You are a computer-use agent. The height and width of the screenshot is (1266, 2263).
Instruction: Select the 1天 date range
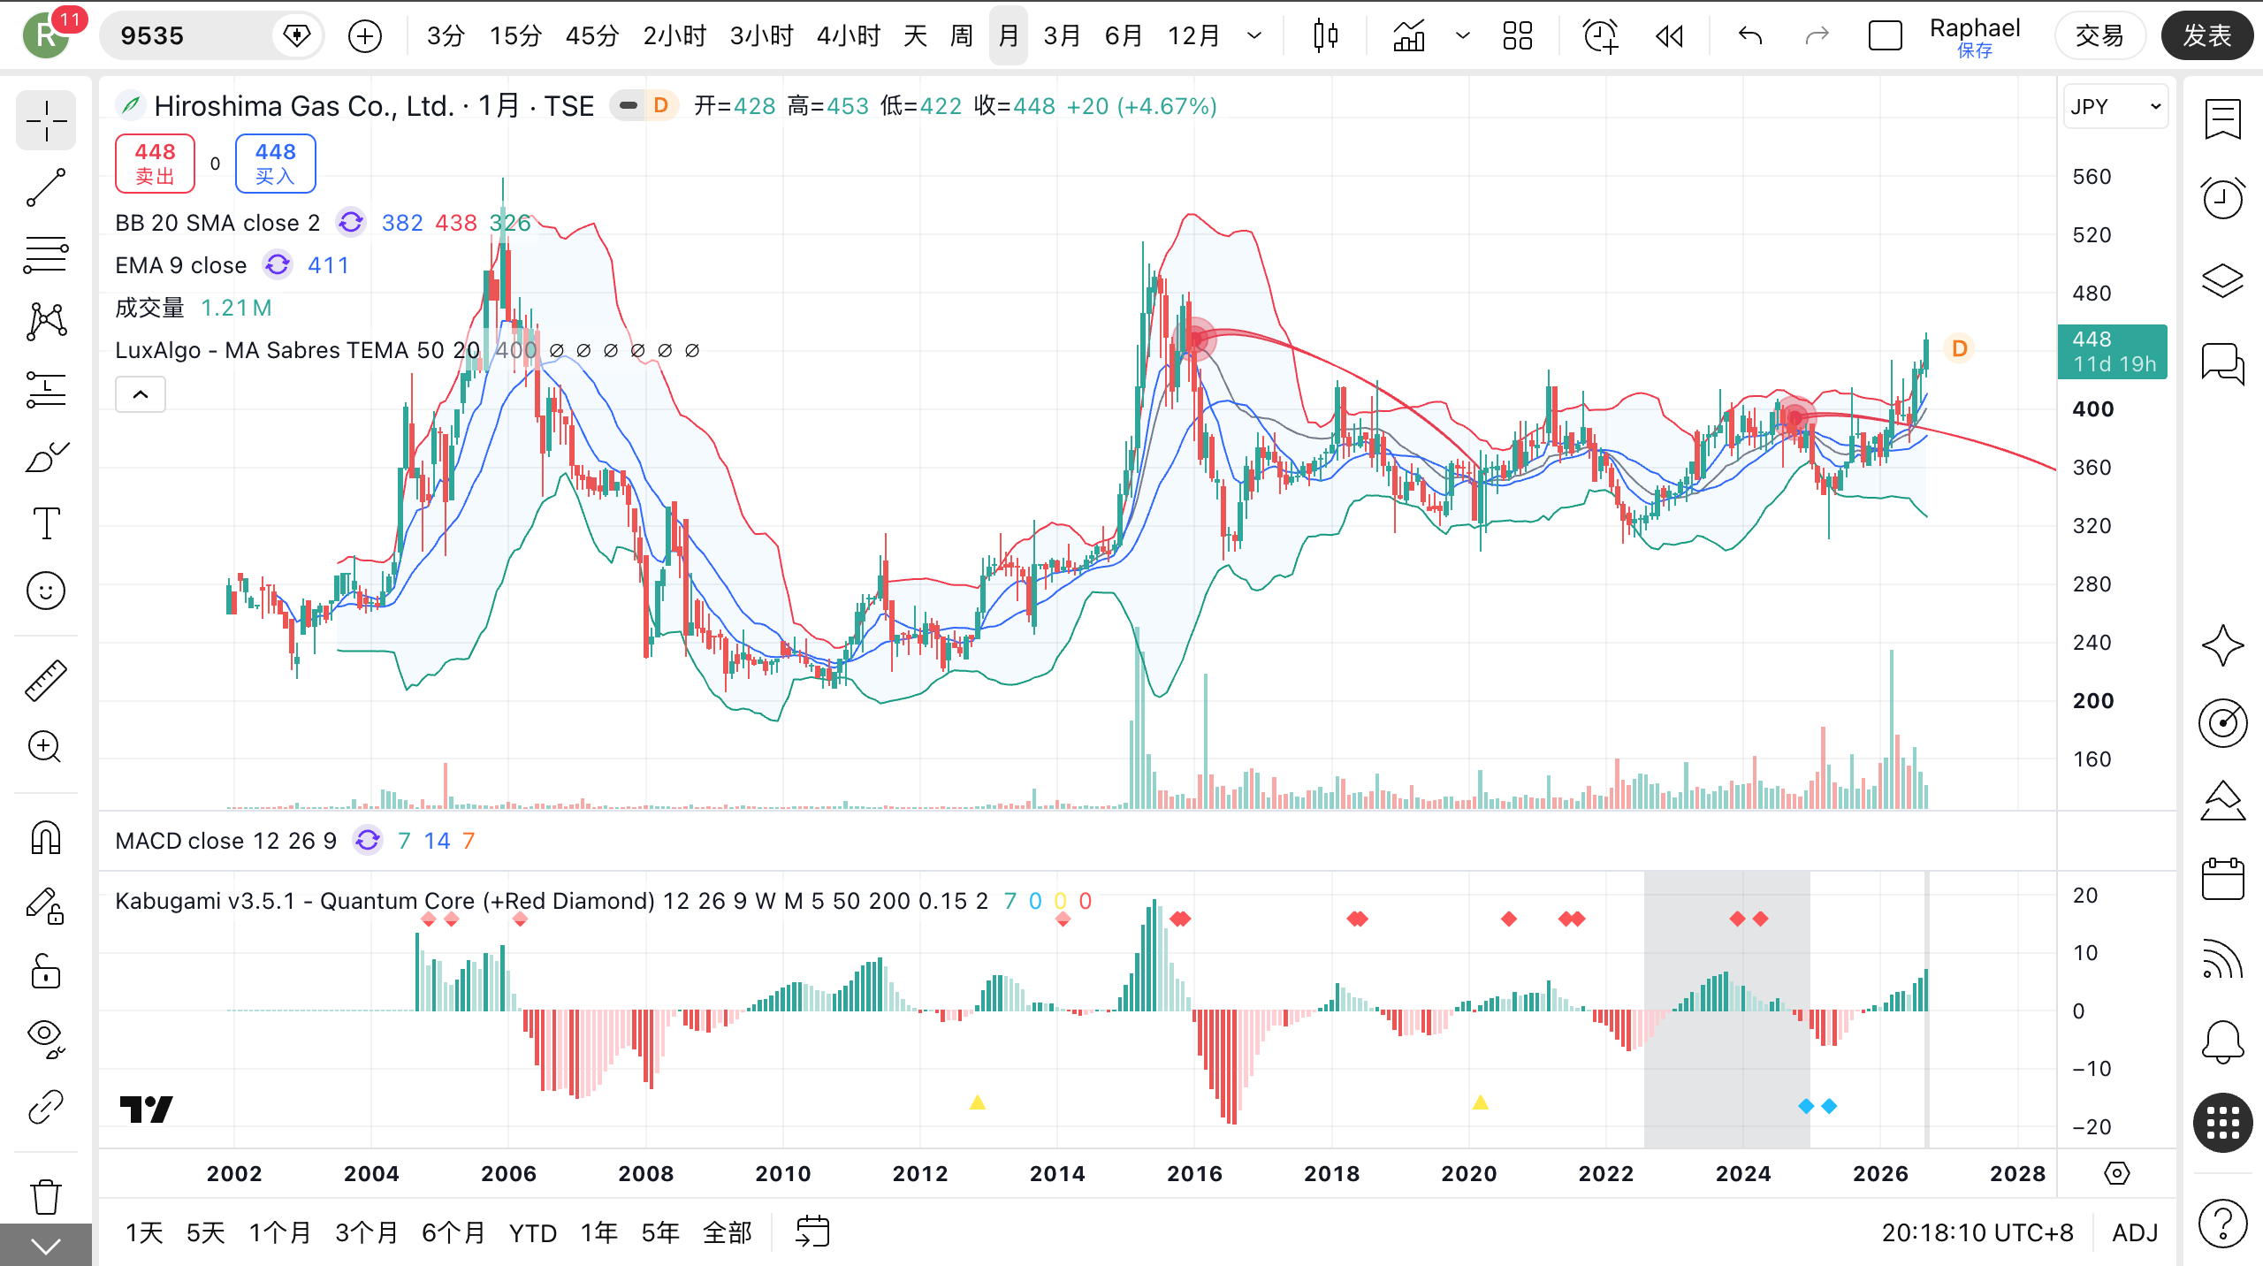[x=144, y=1232]
